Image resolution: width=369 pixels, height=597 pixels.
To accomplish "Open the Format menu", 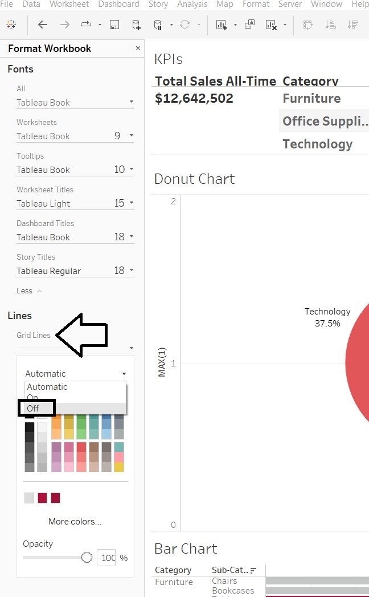I will 256,4.
